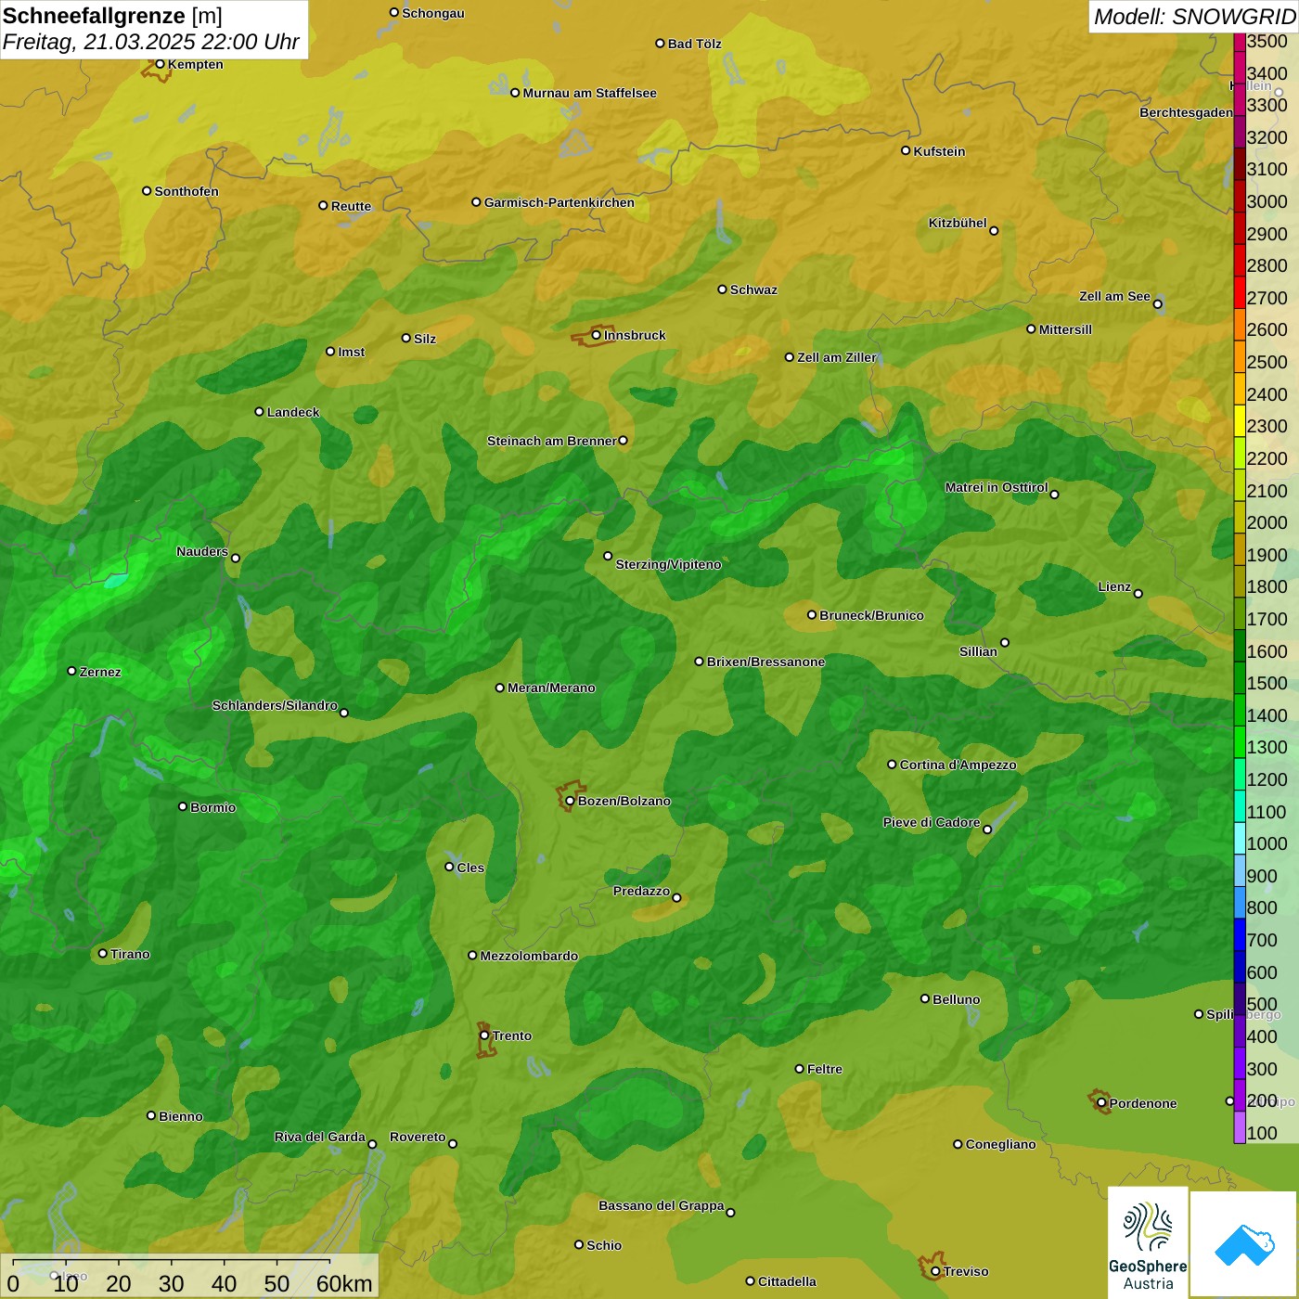Click the Cittadella label

[x=787, y=1281]
